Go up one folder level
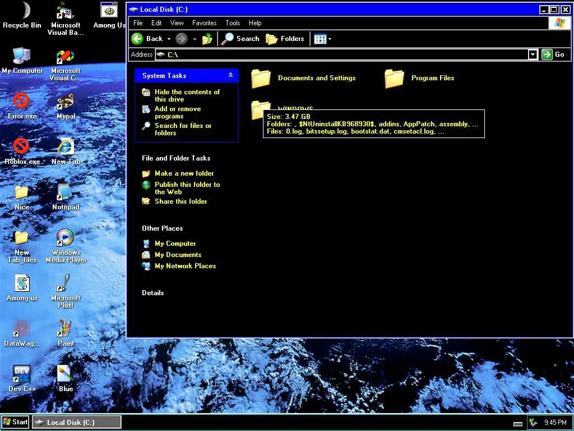 [207, 39]
